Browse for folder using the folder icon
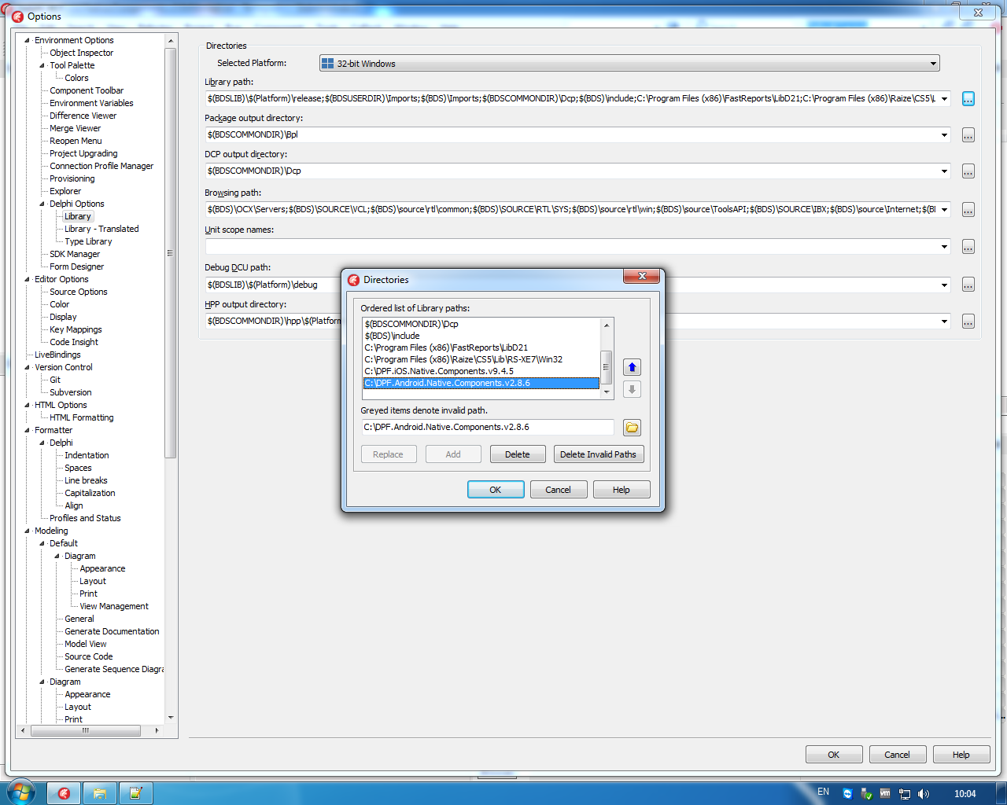The width and height of the screenshot is (1007, 805). tap(632, 428)
